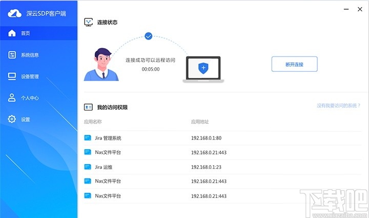
Task: Open the 系统信息 sidebar icon
Action: click(12, 55)
